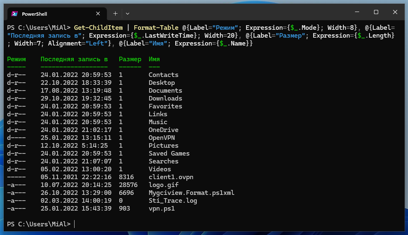The height and width of the screenshot is (235, 408).
Task: Minimize the terminal window
Action: pyautogui.click(x=357, y=12)
